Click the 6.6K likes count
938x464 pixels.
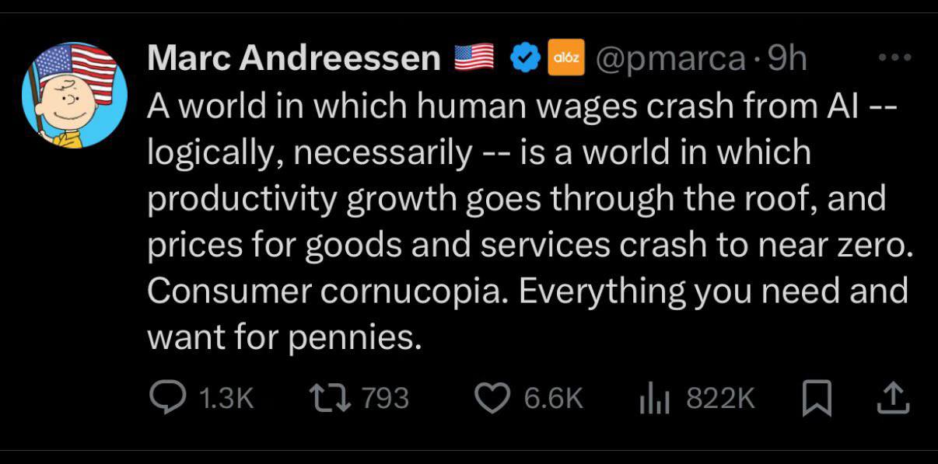[553, 398]
